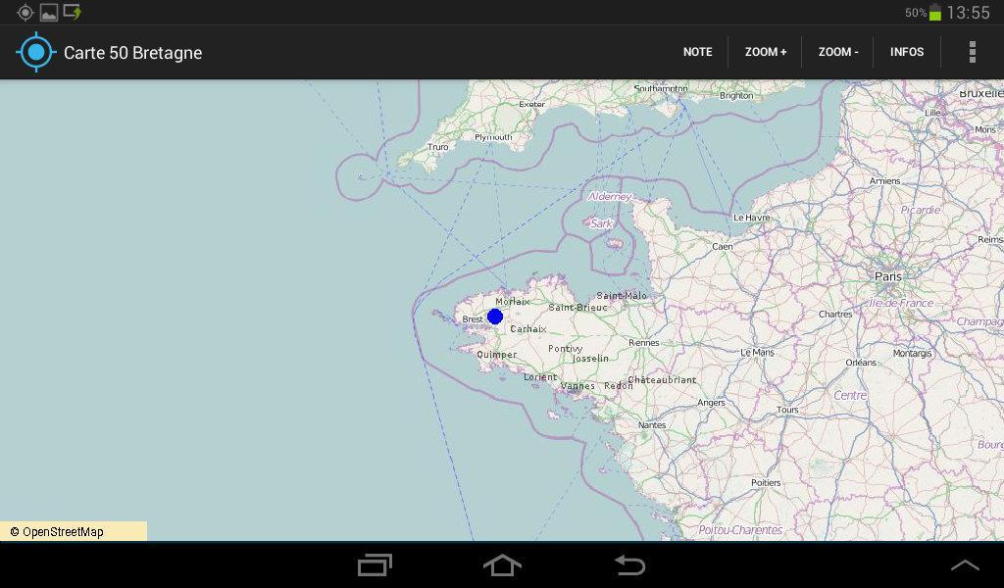Select Paris on the map
This screenshot has height=588, width=1004.
pyautogui.click(x=886, y=277)
